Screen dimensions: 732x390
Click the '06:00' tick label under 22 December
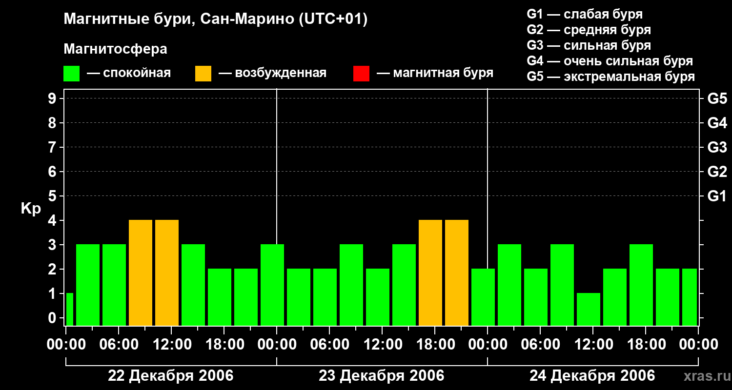(x=119, y=345)
